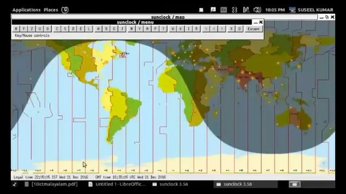Click the F button in sunclock menu
The width and height of the screenshot is (346, 194).
[x=24, y=29]
